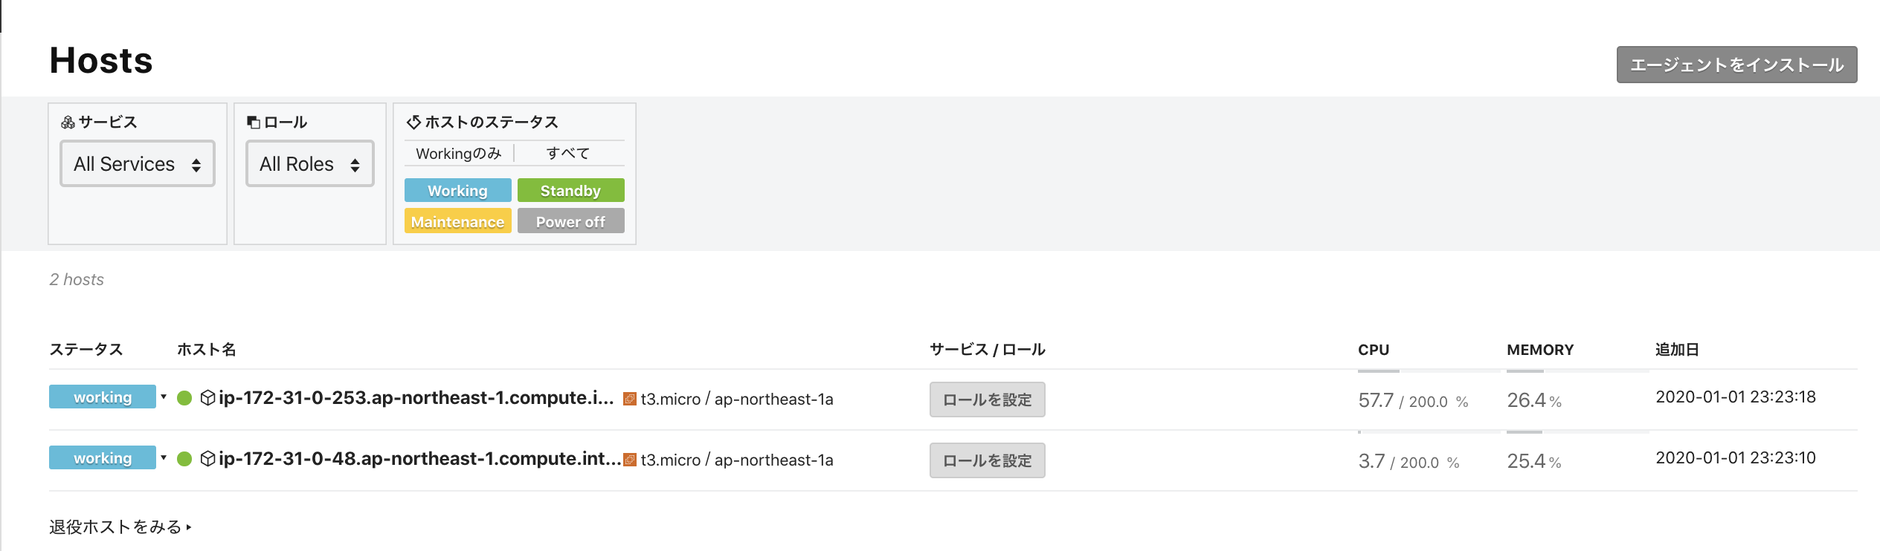Click green status dot for ip-172-31-0-48 host

(x=185, y=459)
